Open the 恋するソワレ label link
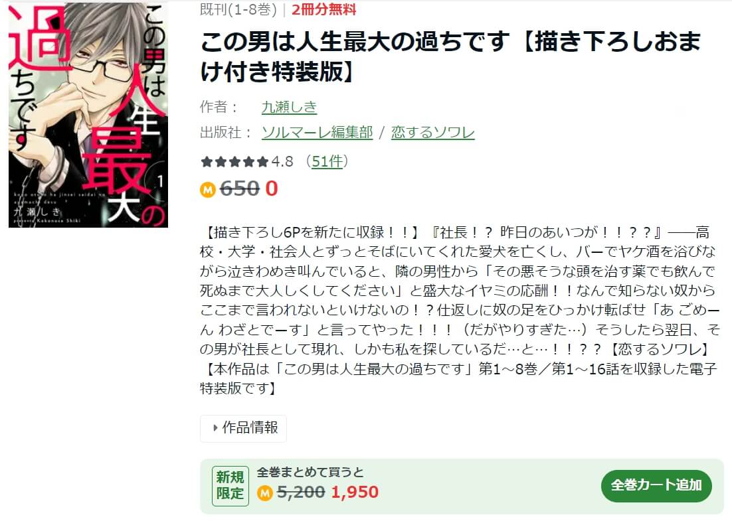 pos(433,133)
